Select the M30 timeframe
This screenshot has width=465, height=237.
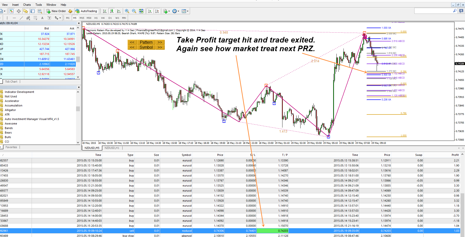coord(89,18)
